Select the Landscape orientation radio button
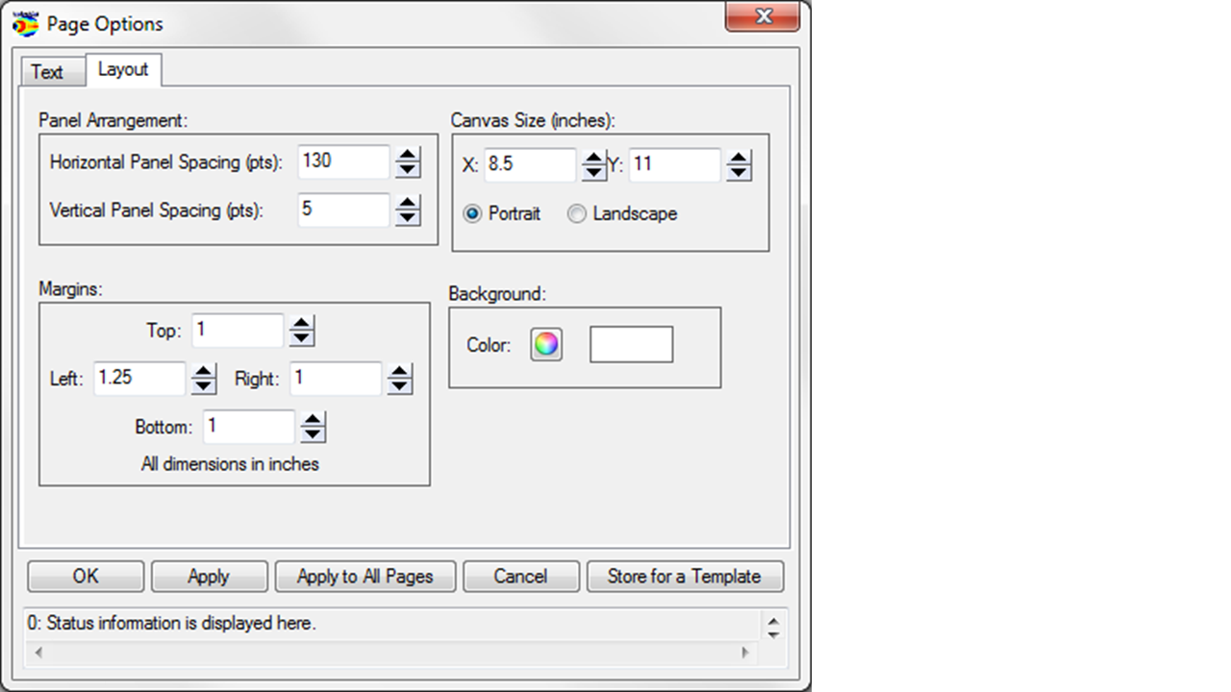Image resolution: width=1231 pixels, height=692 pixels. tap(577, 214)
